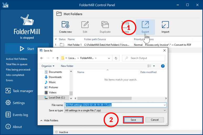
Task: Click Save in the Save As dialog
Action: tap(133, 120)
